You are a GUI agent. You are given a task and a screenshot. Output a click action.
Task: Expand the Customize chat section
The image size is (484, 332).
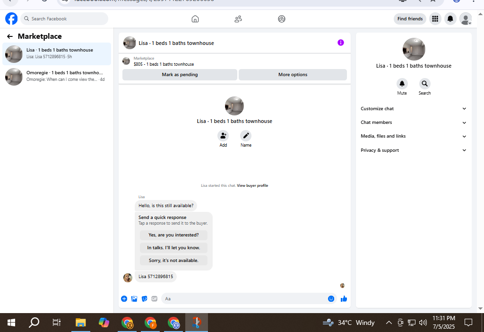[414, 109]
